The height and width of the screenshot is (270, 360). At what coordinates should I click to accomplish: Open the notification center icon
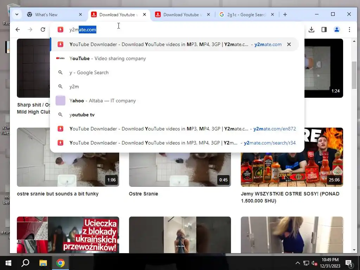pos(348,263)
